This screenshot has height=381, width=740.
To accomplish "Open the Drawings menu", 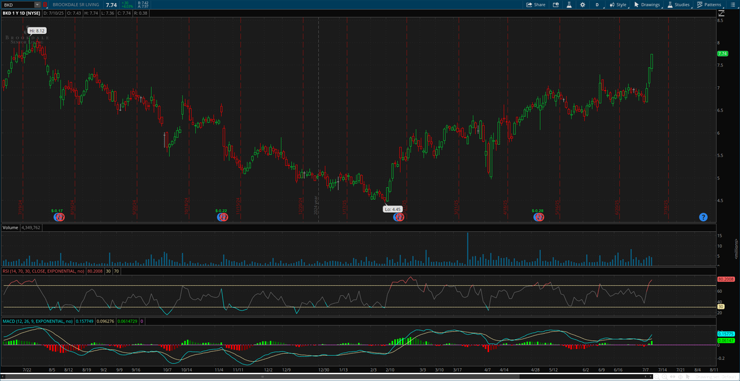I will tap(647, 4).
